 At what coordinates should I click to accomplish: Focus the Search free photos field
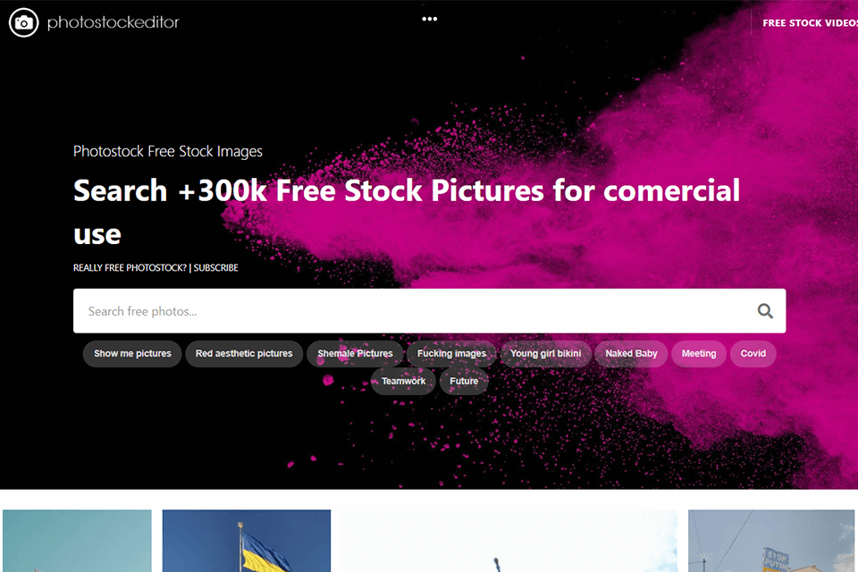coord(430,311)
